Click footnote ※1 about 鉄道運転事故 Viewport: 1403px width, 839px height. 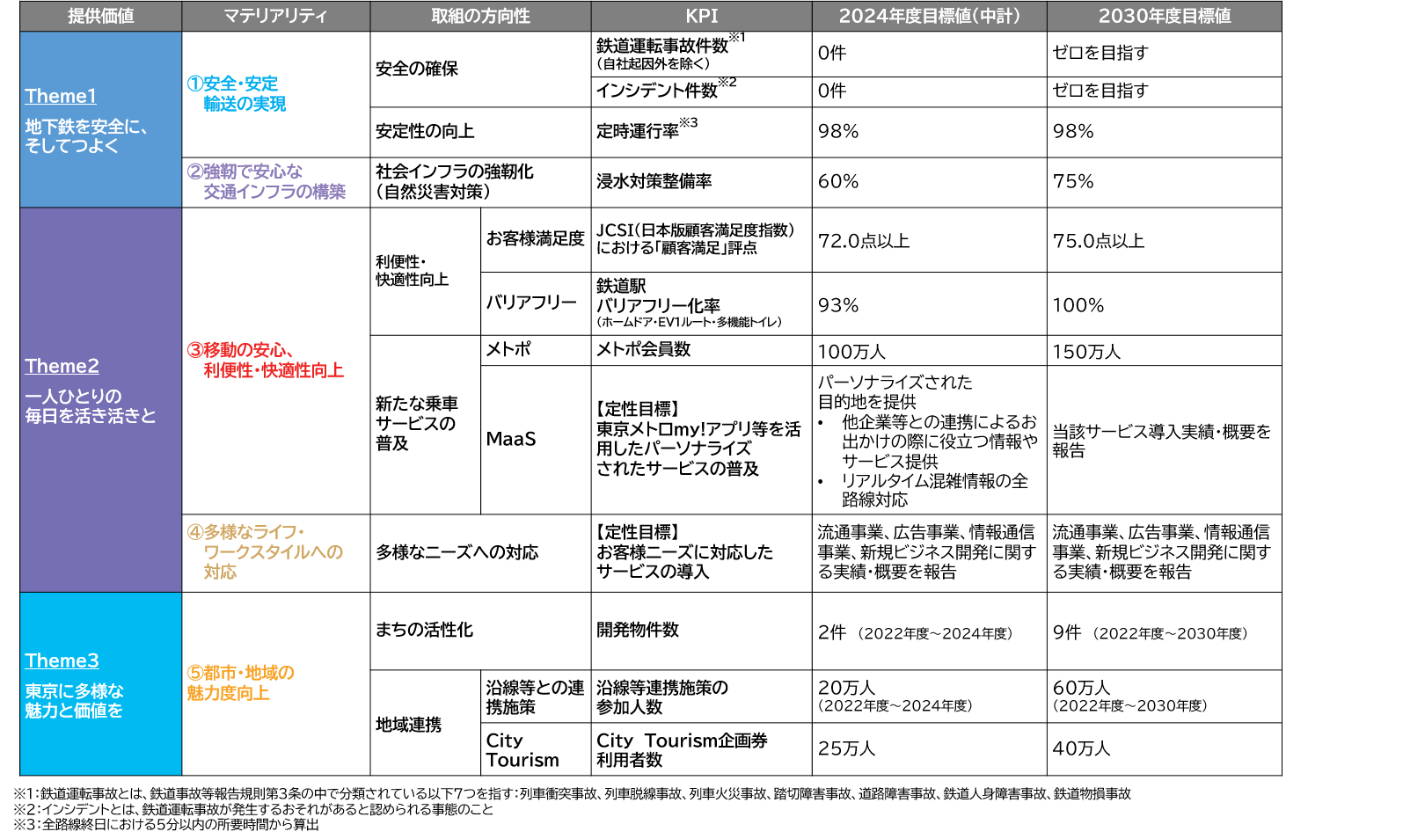tap(573, 793)
